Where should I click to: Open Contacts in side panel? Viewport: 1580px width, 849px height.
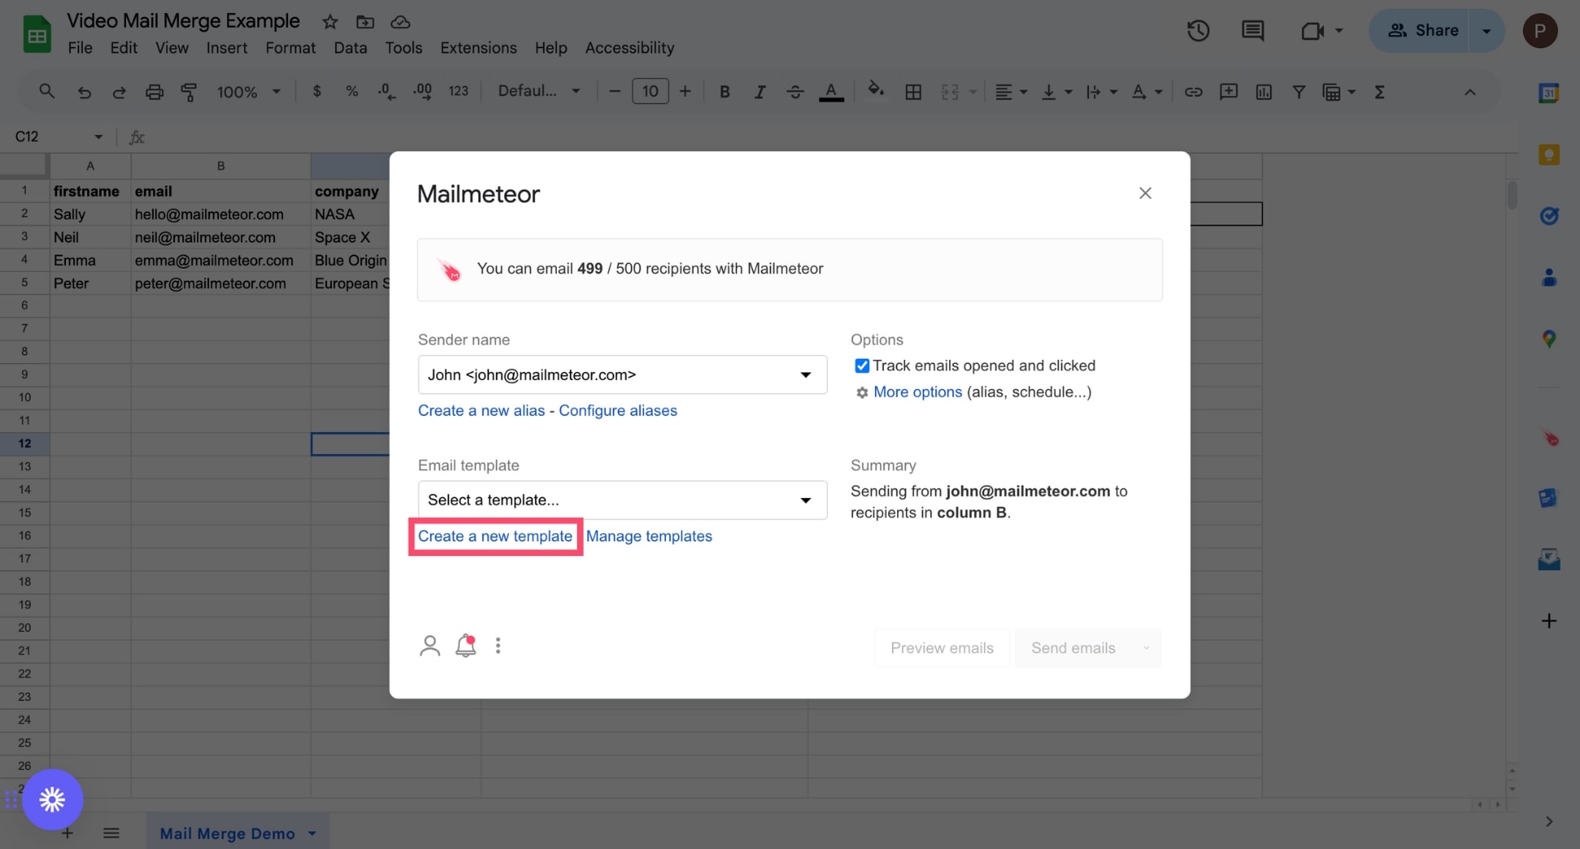click(1548, 278)
